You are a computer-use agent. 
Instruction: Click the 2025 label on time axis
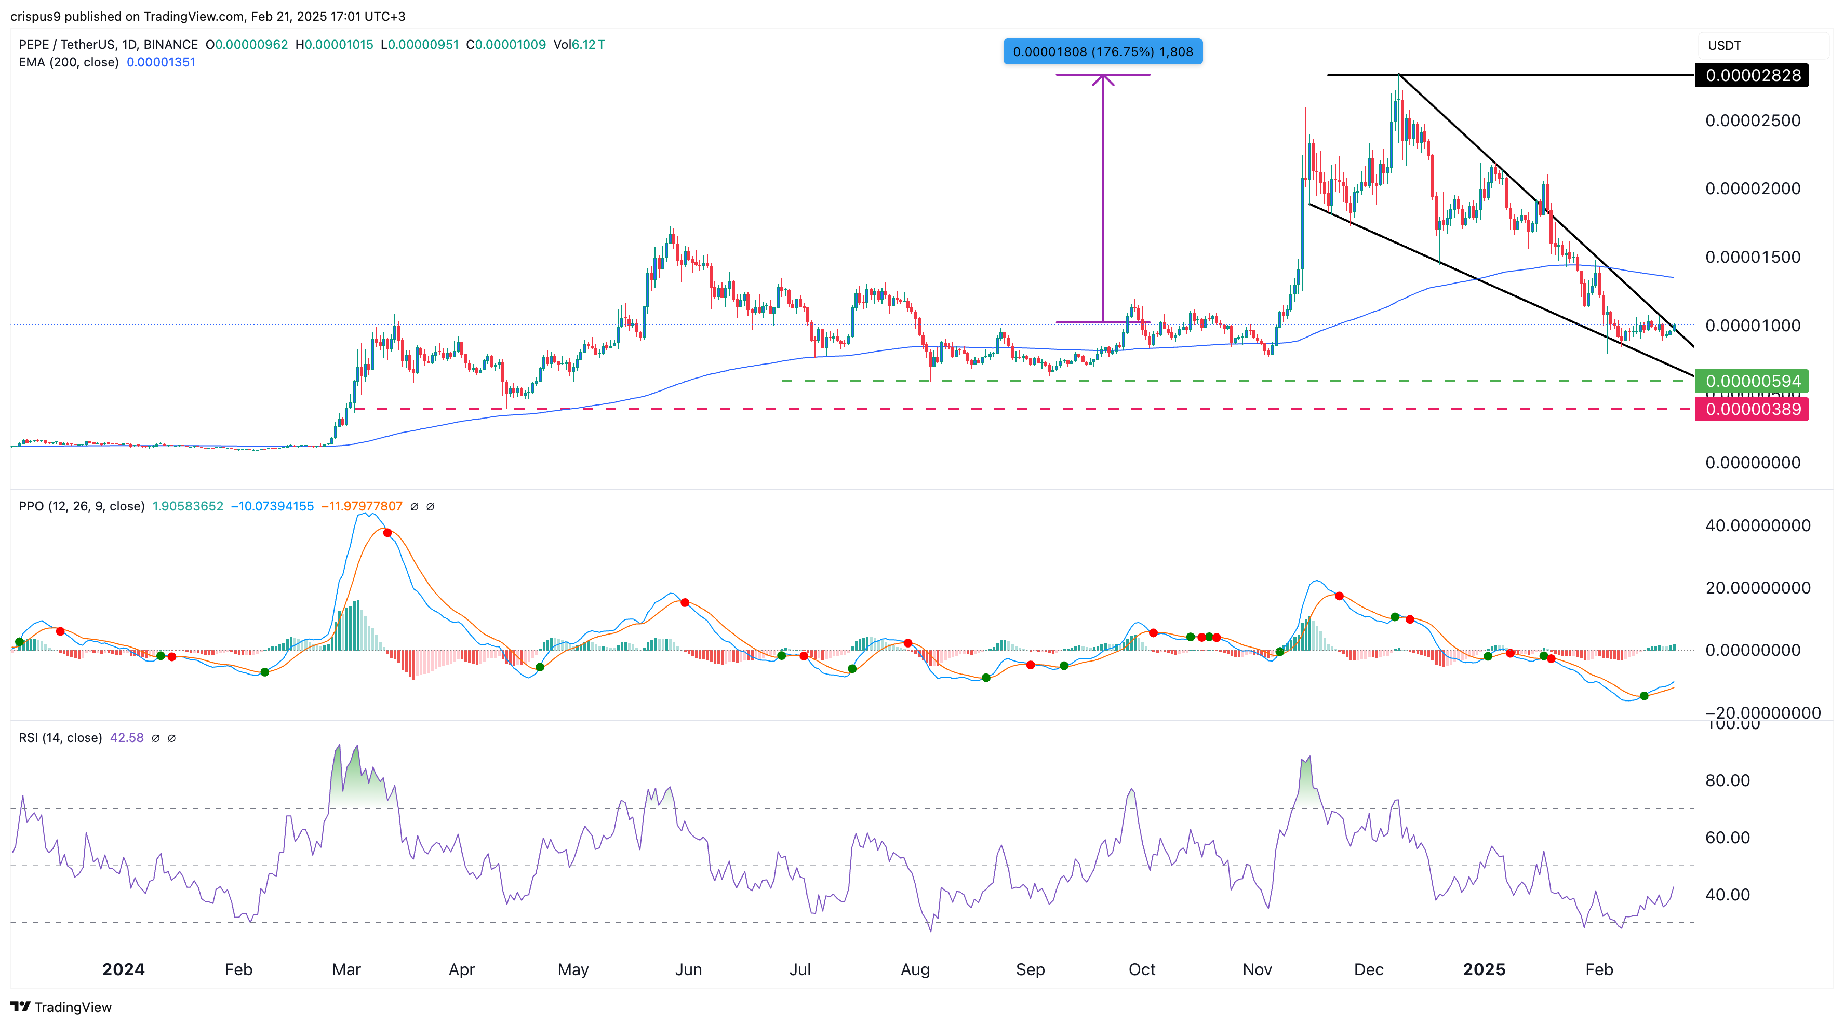(x=1484, y=969)
